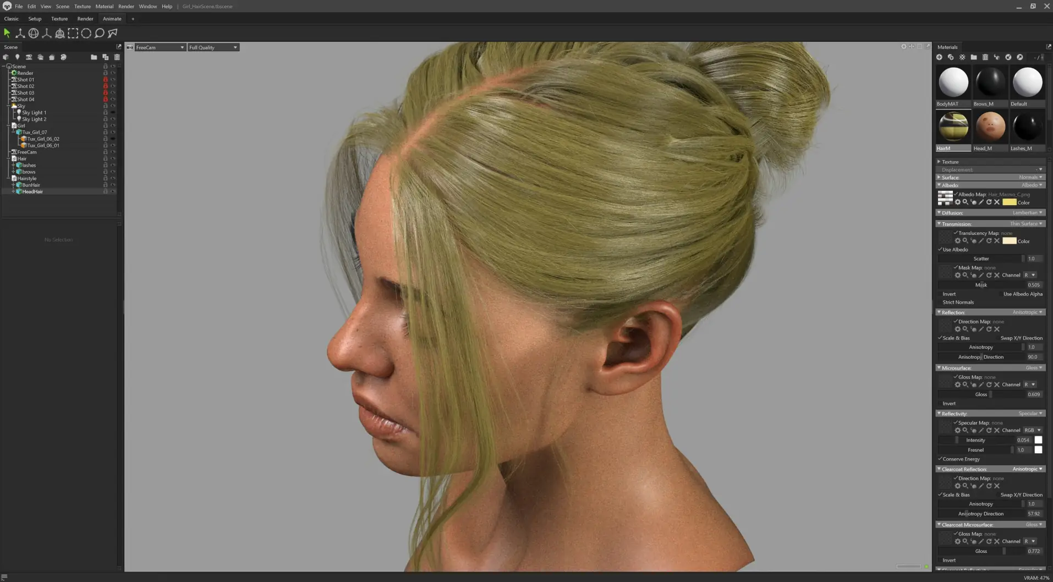
Task: Enable Use Albedo Alpha checkbox
Action: click(x=1000, y=294)
